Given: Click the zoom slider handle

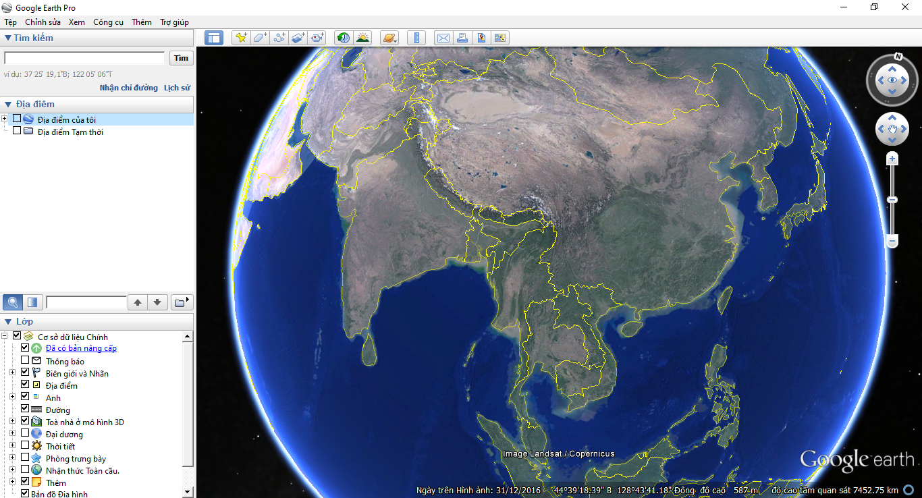Looking at the screenshot, I should [892, 200].
